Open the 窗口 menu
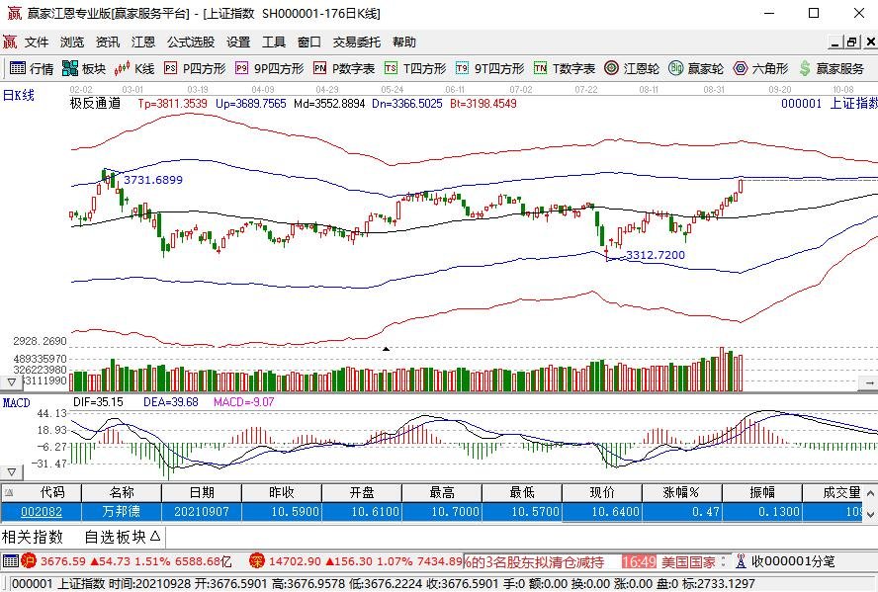Screen dimensions: 878x592 click(x=309, y=42)
